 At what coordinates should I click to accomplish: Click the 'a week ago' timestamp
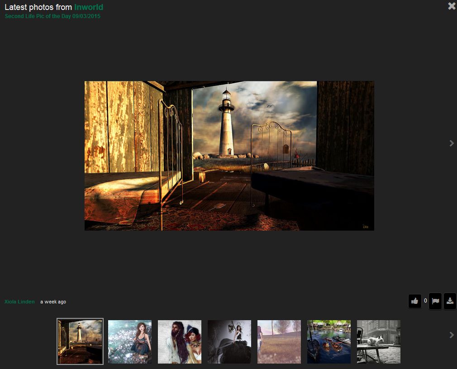pyautogui.click(x=53, y=302)
